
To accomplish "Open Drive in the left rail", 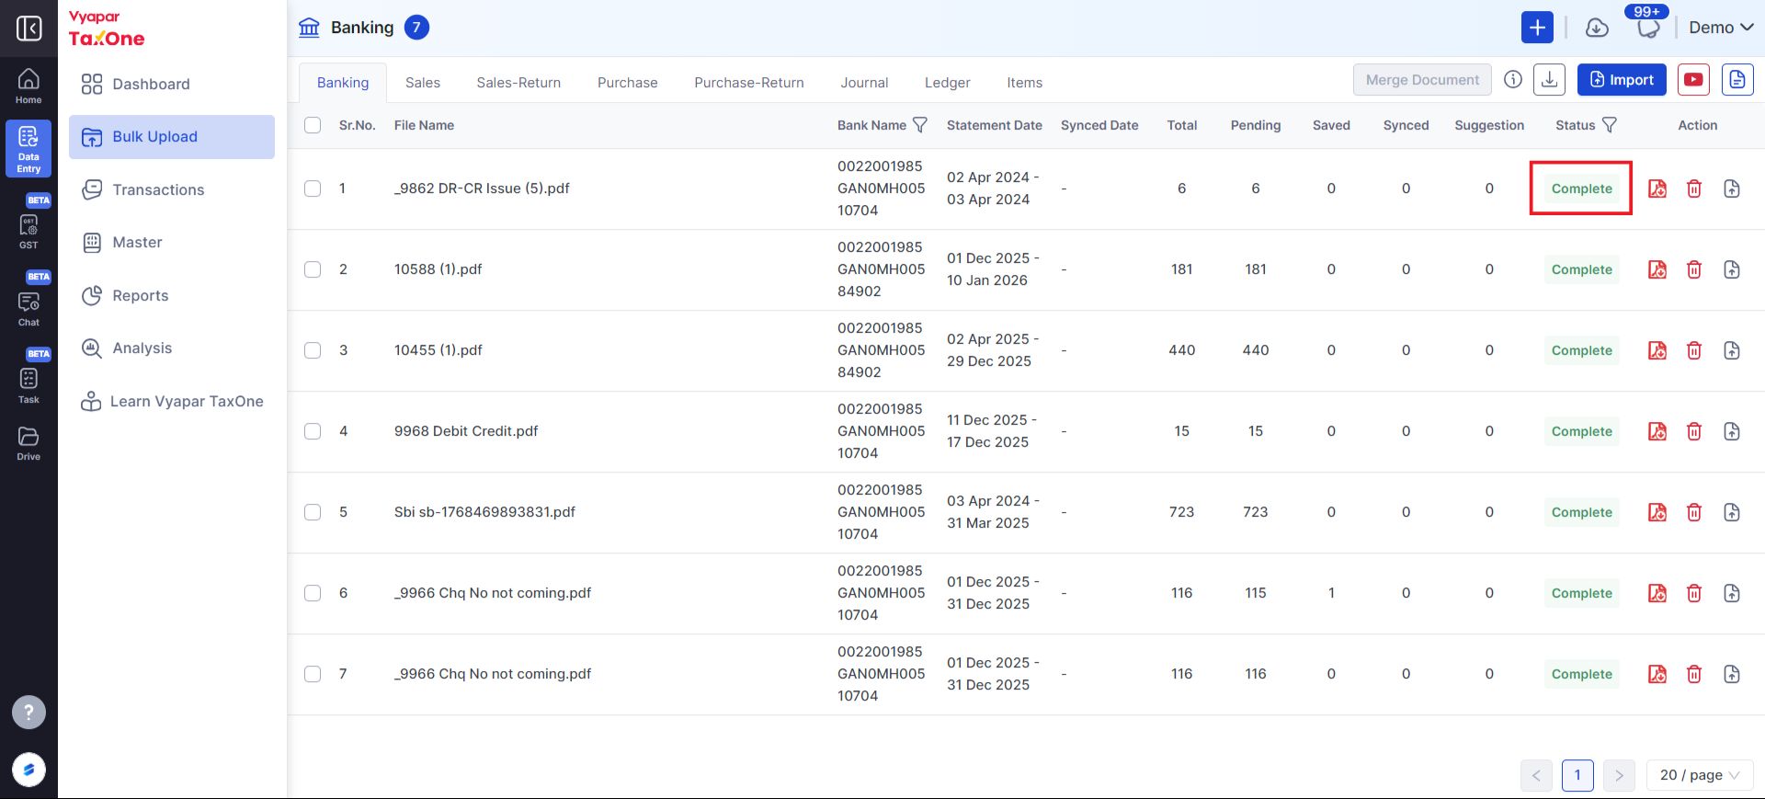I will point(28,443).
